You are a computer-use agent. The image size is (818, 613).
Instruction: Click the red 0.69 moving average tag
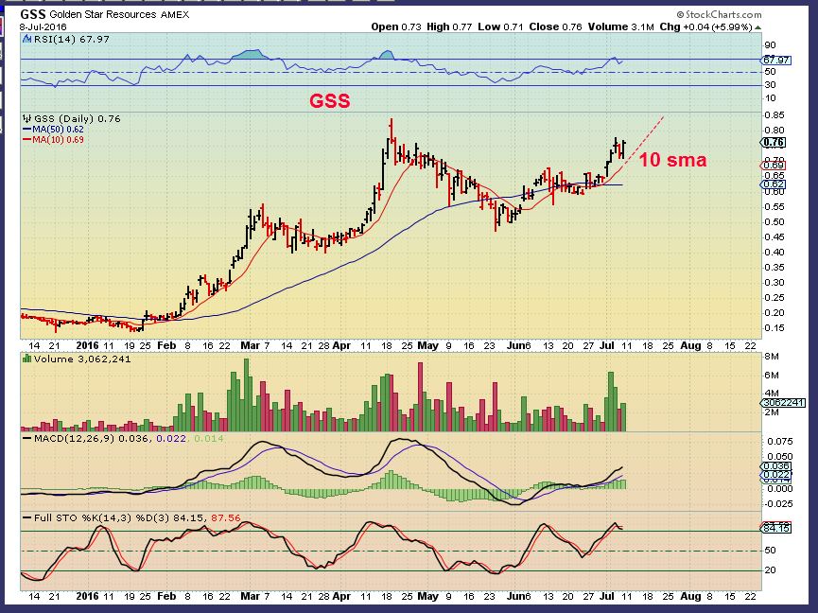click(774, 166)
